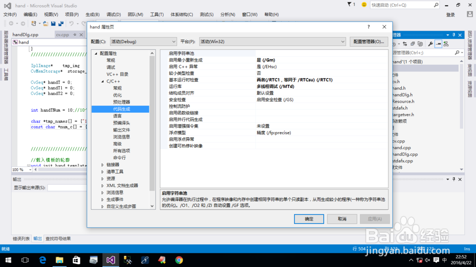Screen dimensions: 476x267
Task: Click the Quick Launch magnifier icon
Action: pos(436,5)
